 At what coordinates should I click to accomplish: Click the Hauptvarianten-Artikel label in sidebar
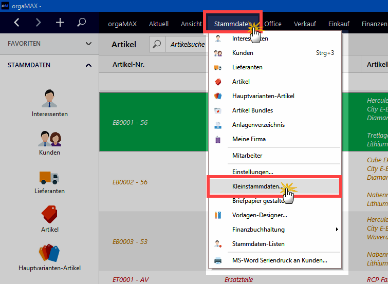click(x=49, y=268)
